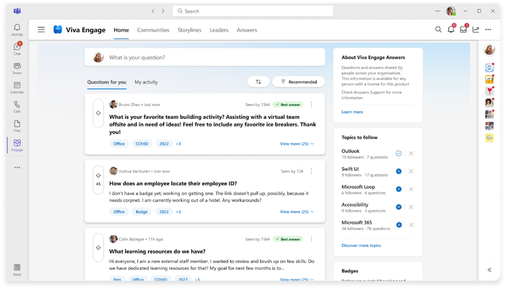Viewport: 506px width, 289px height.
Task: Open the analytics chart icon
Action: coord(476,30)
